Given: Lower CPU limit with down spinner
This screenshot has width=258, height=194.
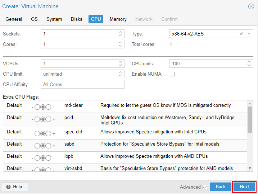Looking at the screenshot, I should click(x=120, y=76).
